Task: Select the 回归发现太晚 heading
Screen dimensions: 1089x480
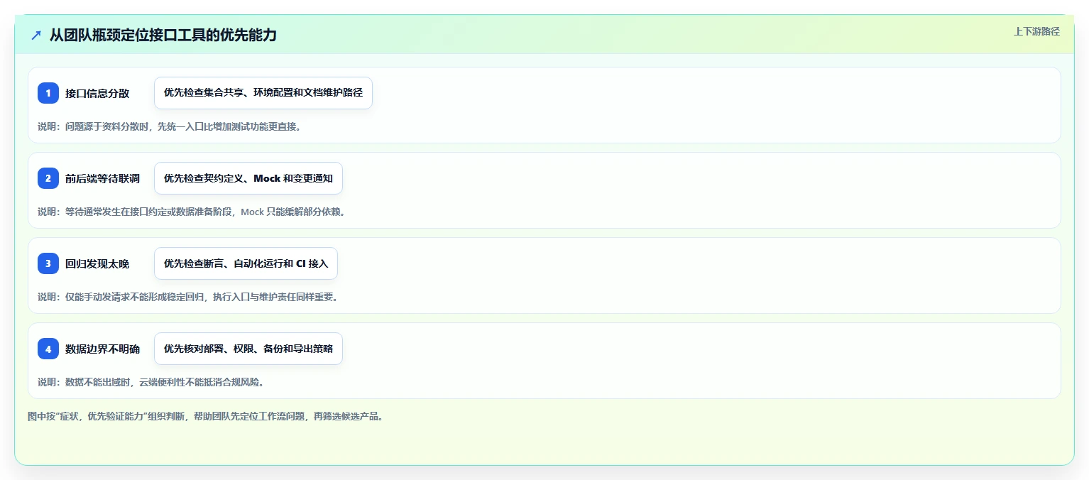Action: (97, 263)
